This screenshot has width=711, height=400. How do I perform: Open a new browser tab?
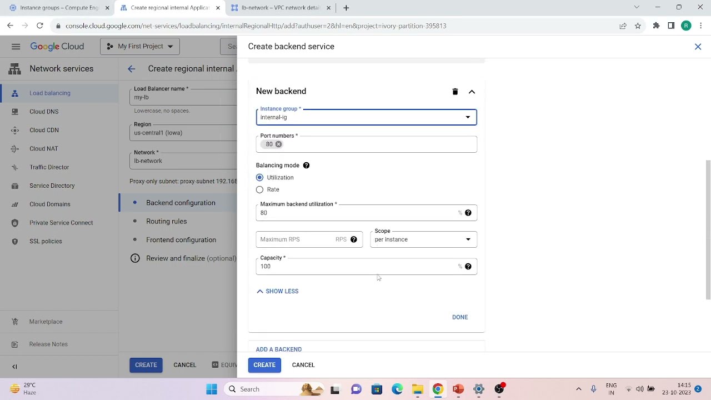[346, 8]
